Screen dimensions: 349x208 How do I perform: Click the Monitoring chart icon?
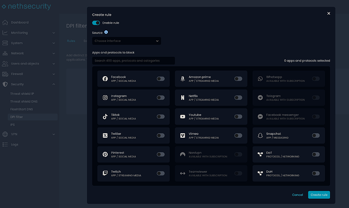(5, 33)
